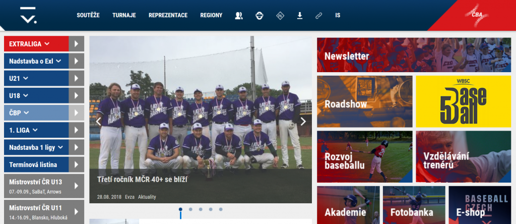
Task: Go home via the site logo
Action: click(28, 16)
